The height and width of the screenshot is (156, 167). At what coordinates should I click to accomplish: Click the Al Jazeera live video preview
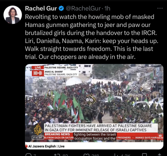[94, 103]
